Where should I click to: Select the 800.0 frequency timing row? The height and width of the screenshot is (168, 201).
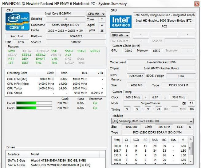(x=150, y=146)
